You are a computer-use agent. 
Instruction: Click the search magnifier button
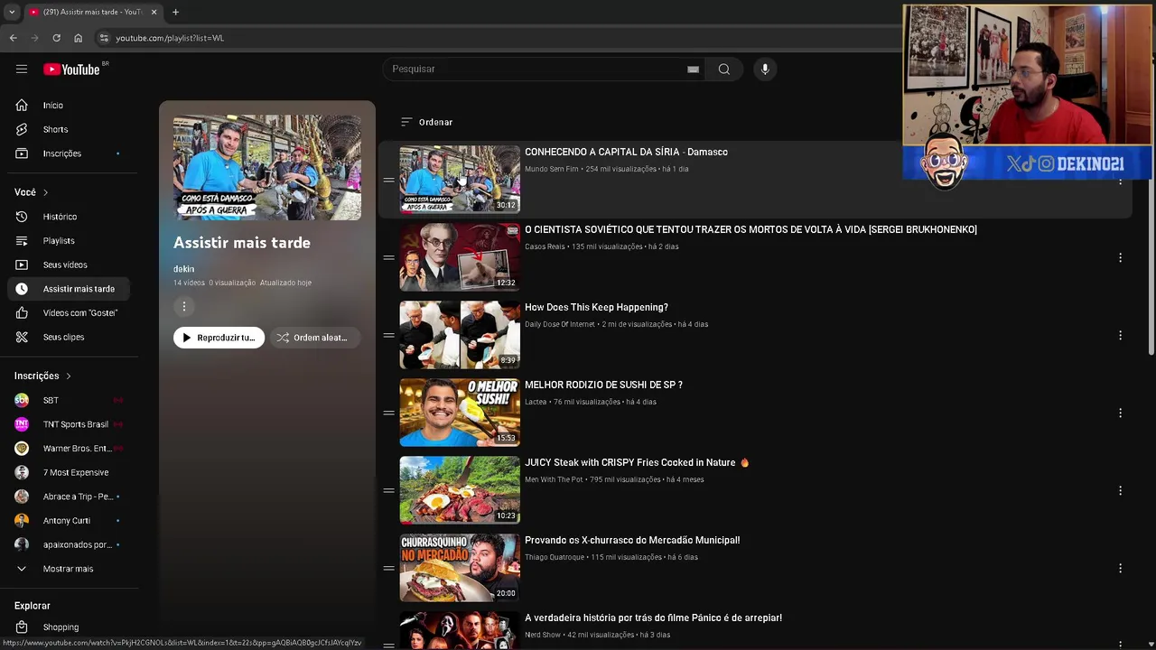(723, 69)
